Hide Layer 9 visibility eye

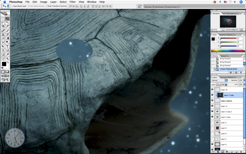[212, 144]
